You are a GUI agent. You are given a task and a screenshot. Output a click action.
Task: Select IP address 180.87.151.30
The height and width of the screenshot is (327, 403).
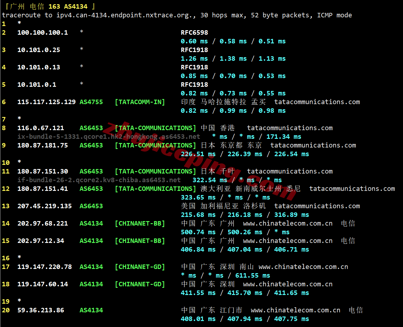tap(43, 171)
